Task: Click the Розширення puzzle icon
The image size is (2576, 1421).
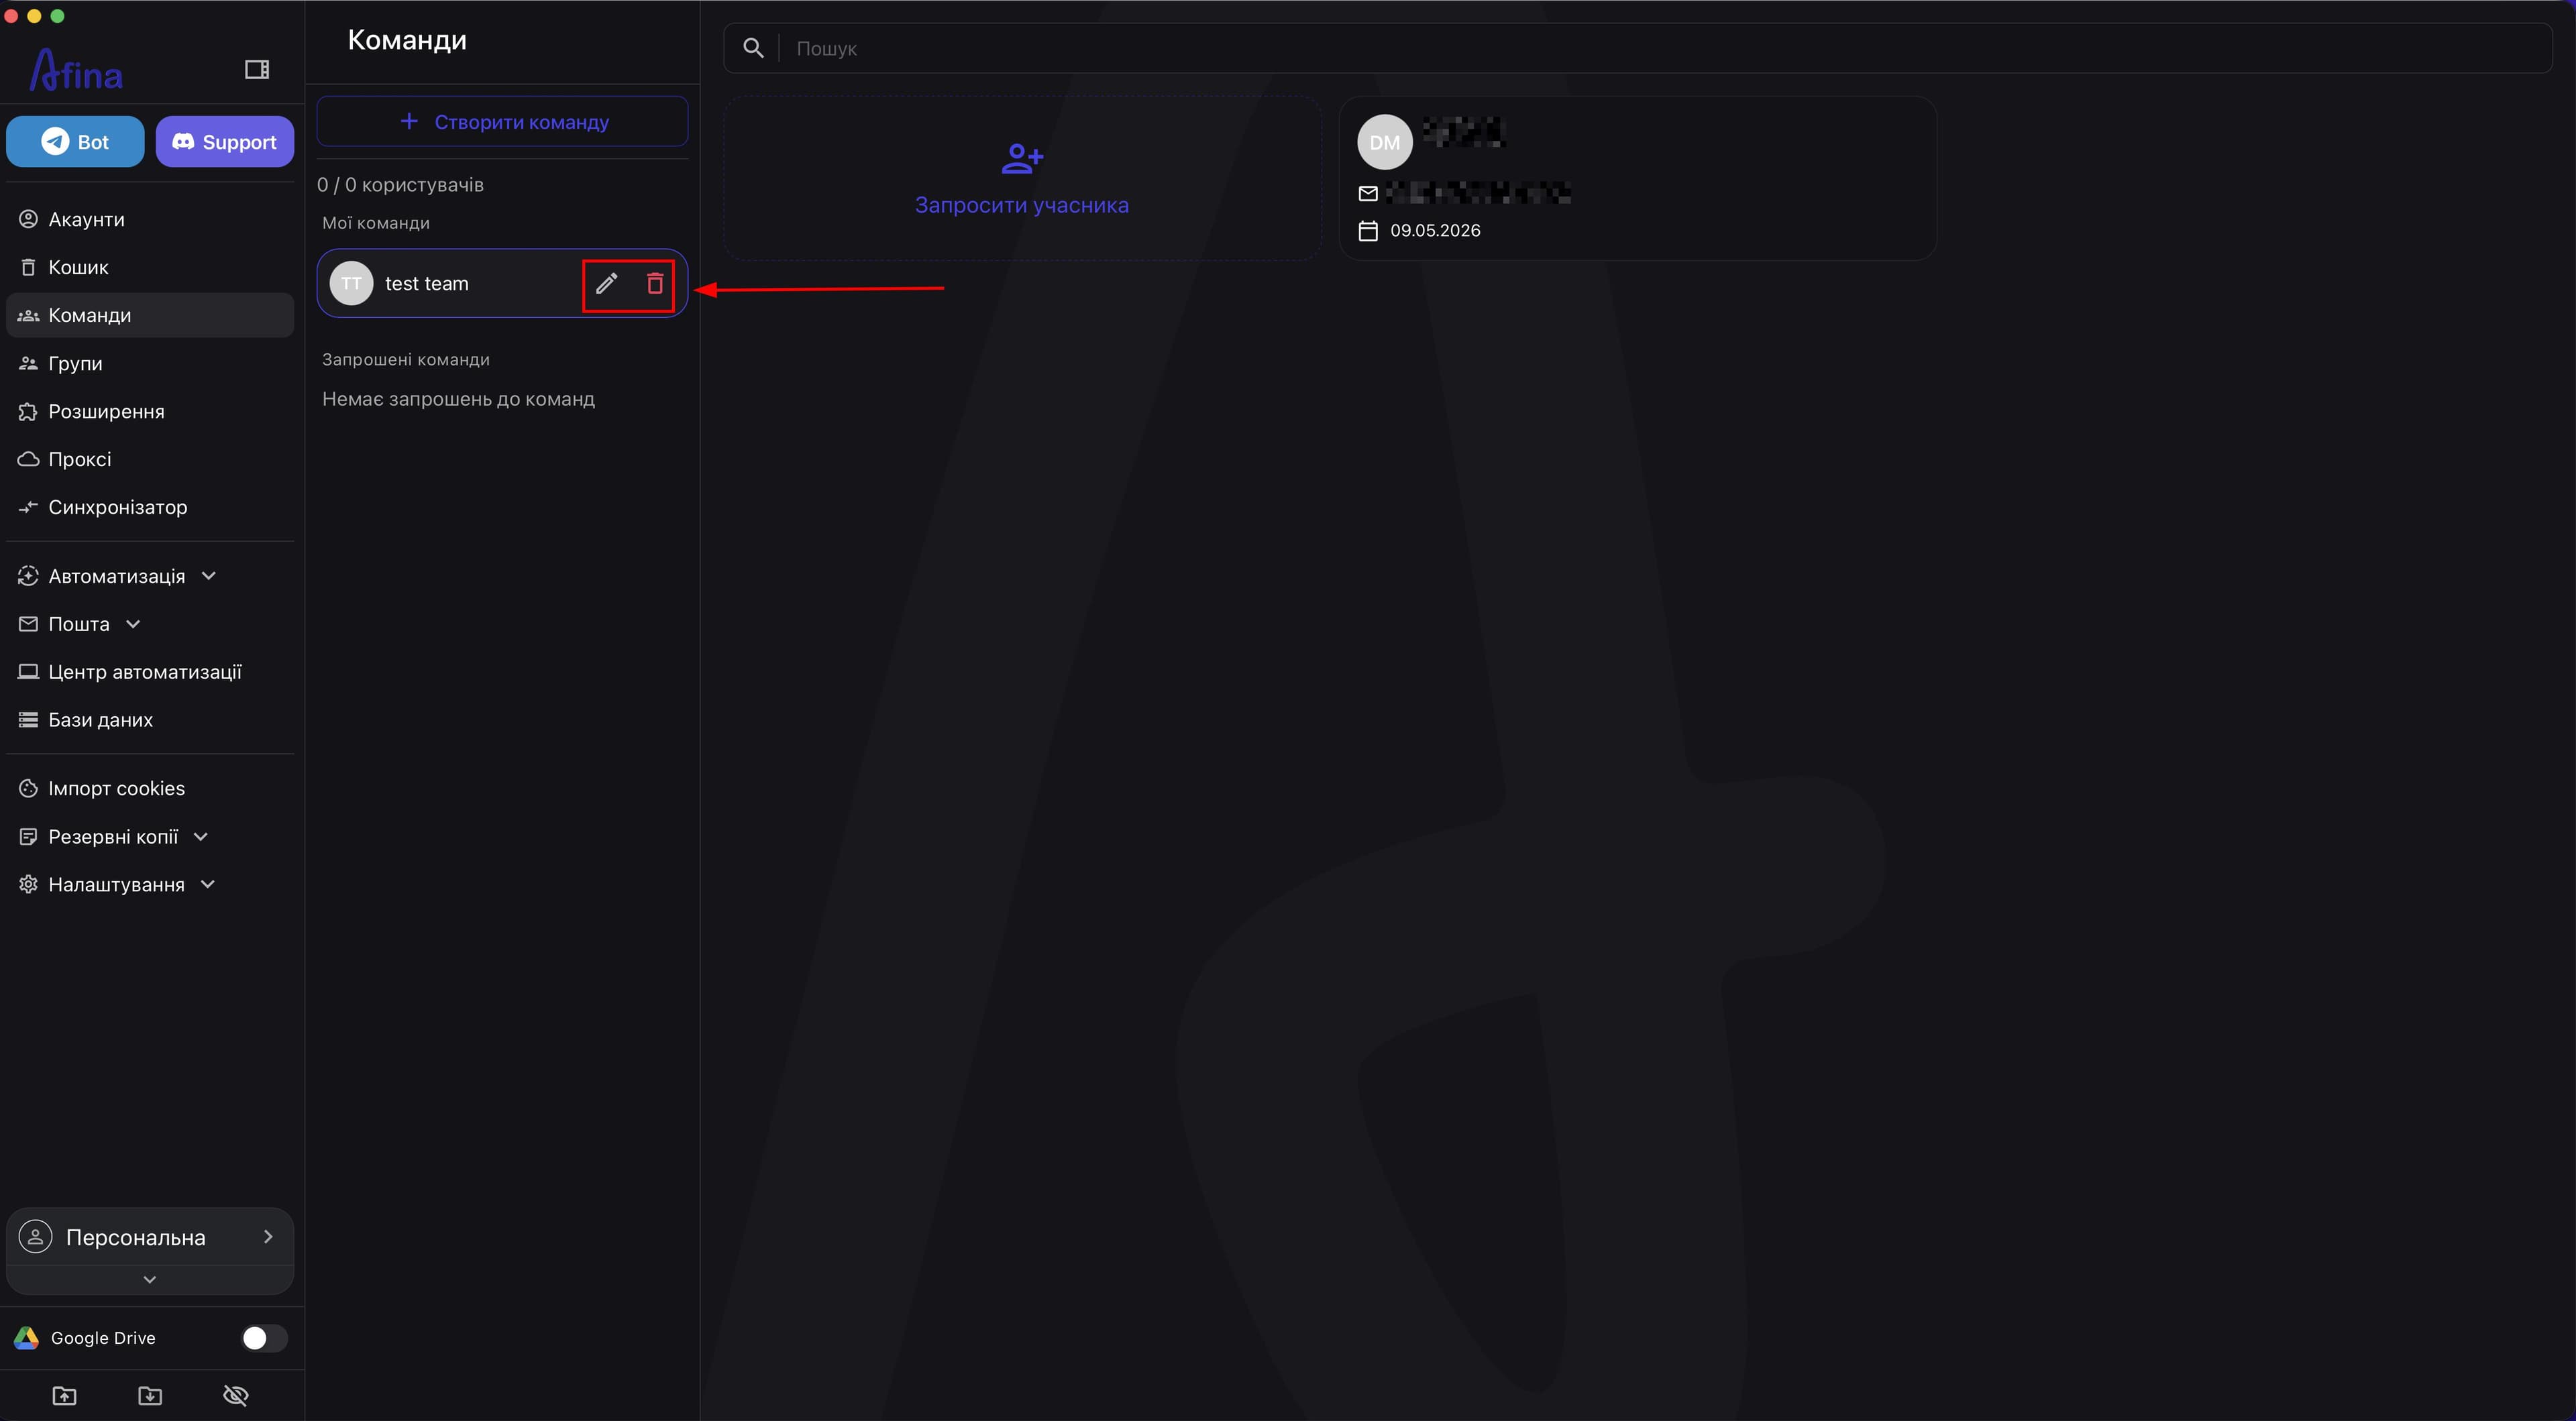Action: coord(28,411)
